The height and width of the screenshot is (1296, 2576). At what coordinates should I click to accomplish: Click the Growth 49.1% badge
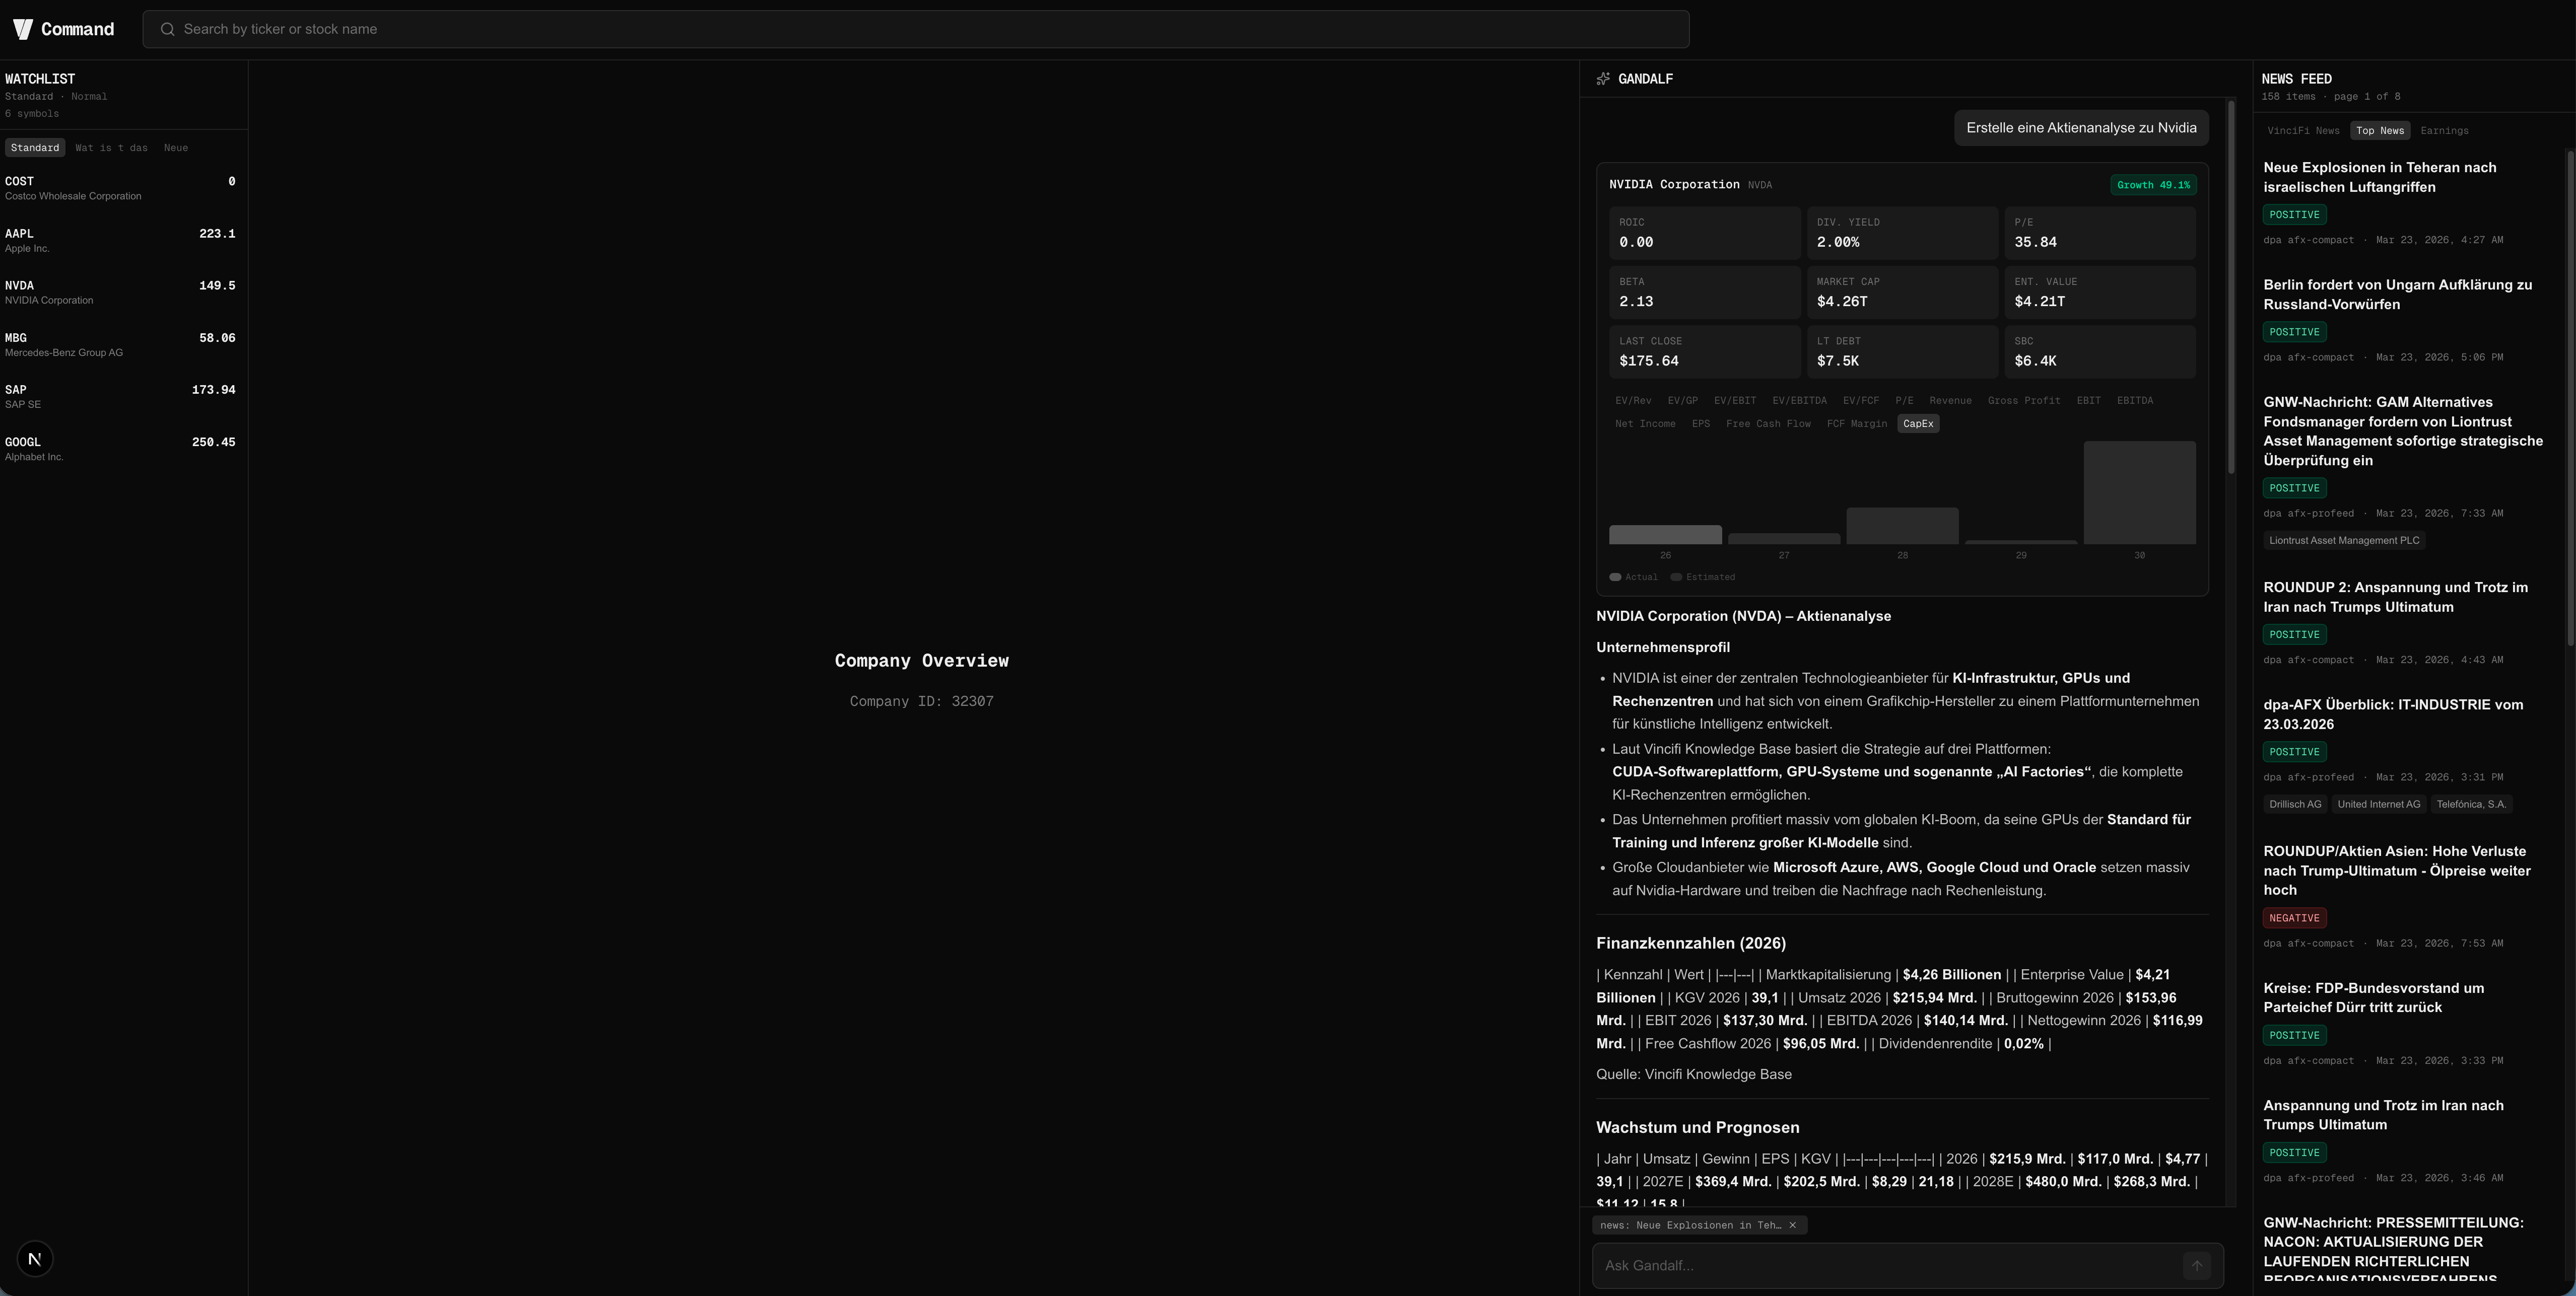pyautogui.click(x=2153, y=185)
